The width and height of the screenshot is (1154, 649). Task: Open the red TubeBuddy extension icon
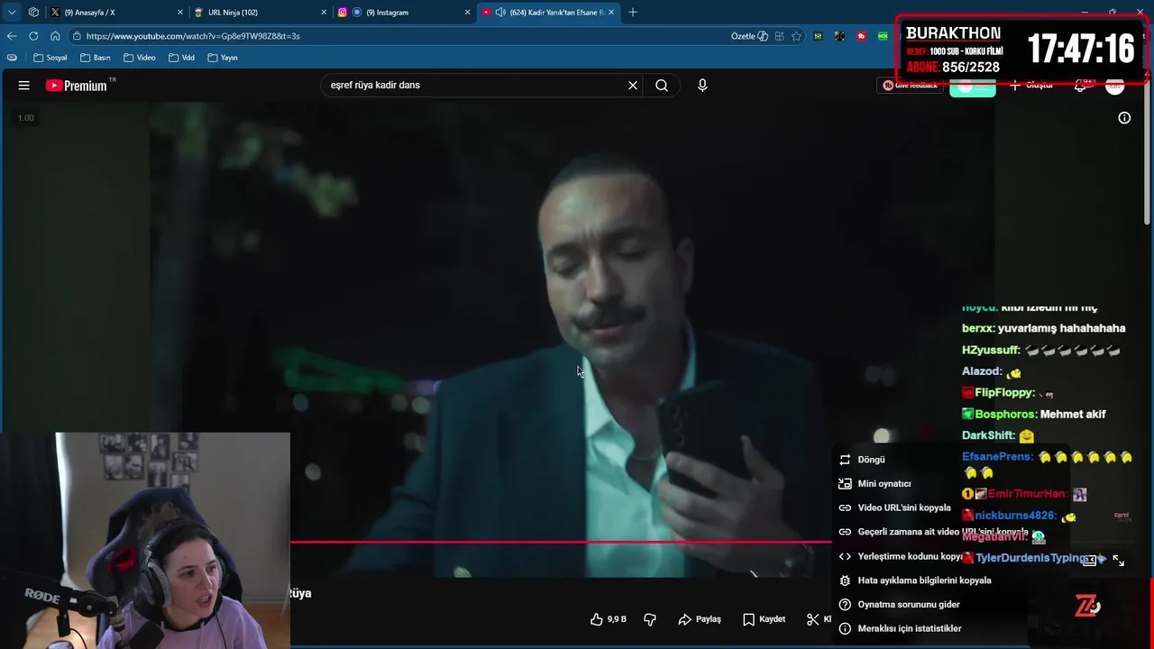tap(861, 36)
